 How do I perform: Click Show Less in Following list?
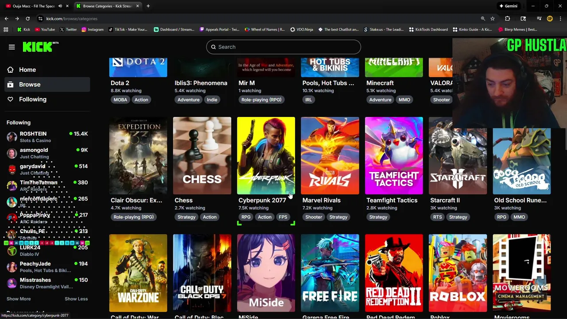coord(76,299)
